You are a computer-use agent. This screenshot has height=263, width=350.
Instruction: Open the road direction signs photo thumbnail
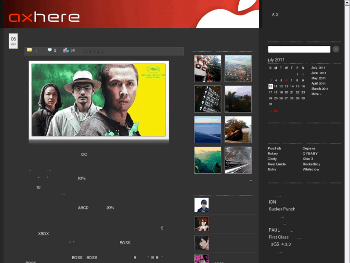pyautogui.click(x=207, y=99)
